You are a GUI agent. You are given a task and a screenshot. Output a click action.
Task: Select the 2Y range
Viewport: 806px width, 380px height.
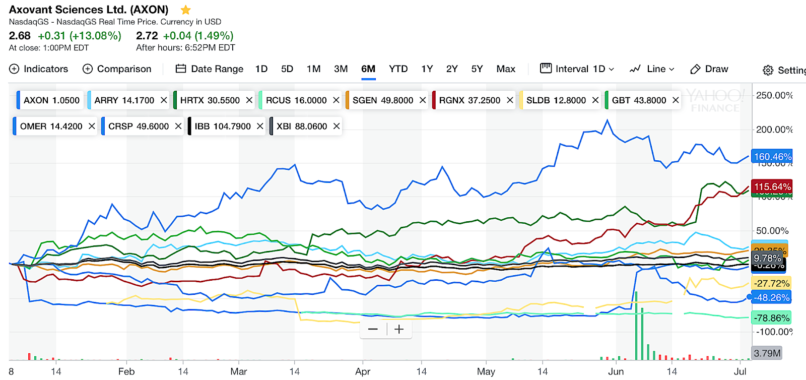[452, 69]
